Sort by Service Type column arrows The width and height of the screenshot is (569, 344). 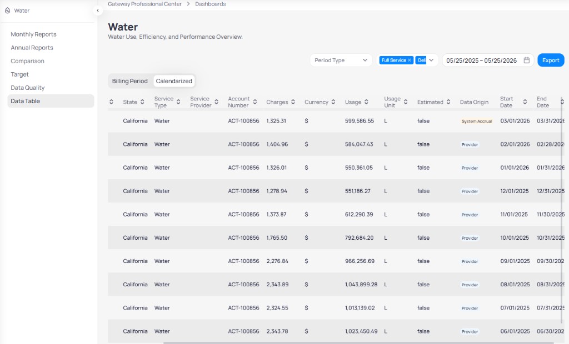coord(178,102)
